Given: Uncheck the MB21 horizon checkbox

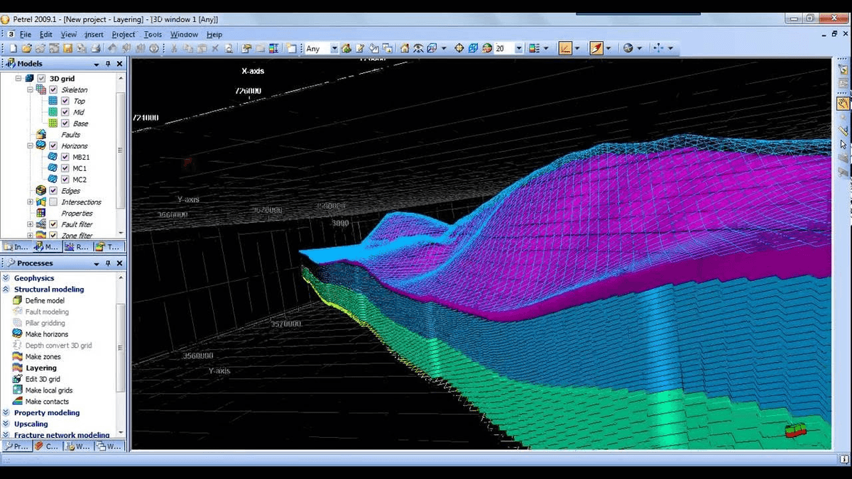Looking at the screenshot, I should click(65, 158).
